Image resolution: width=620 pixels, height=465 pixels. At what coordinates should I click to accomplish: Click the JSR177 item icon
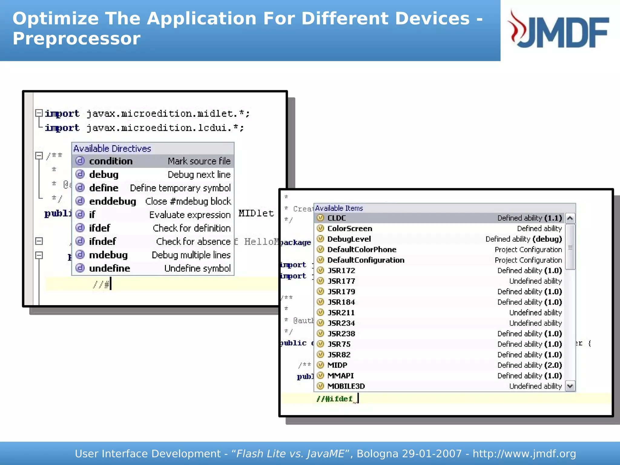[x=320, y=281]
